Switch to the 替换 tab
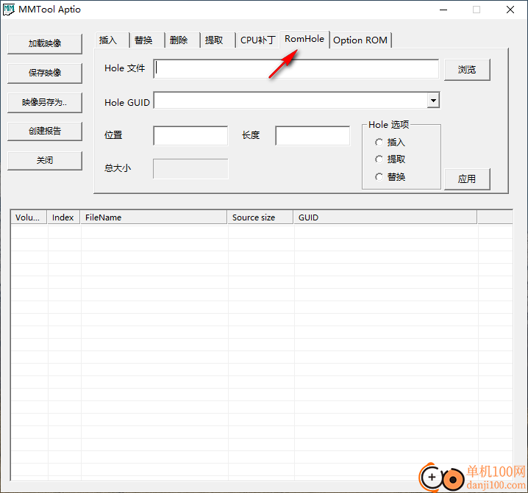The height and width of the screenshot is (493, 528). pyautogui.click(x=148, y=40)
